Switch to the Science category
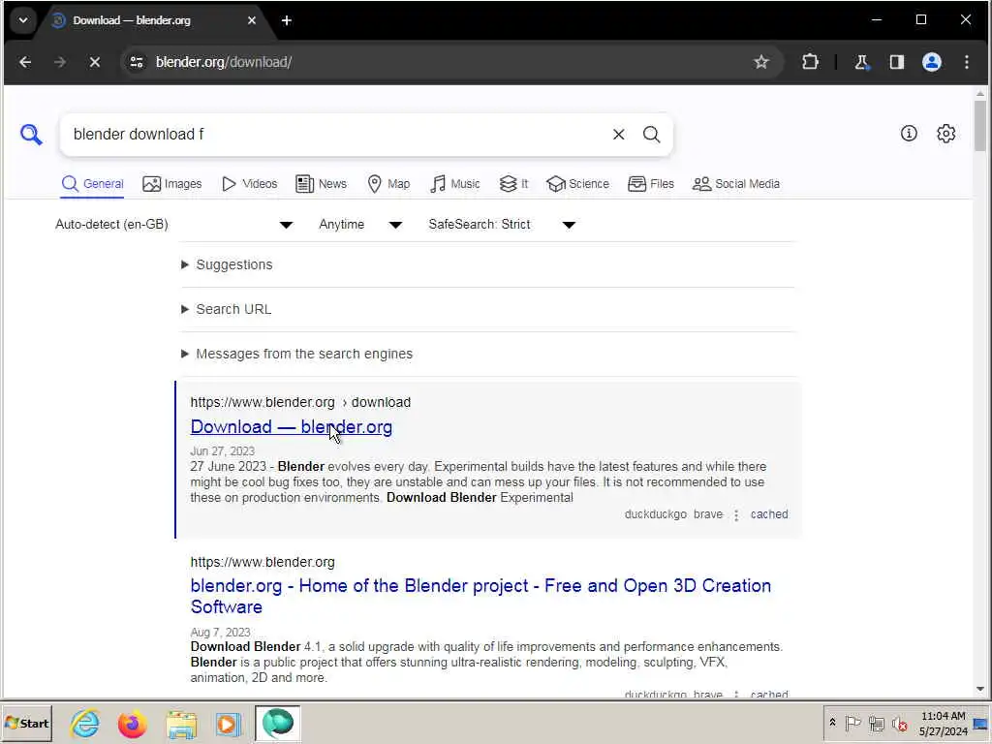 577,183
